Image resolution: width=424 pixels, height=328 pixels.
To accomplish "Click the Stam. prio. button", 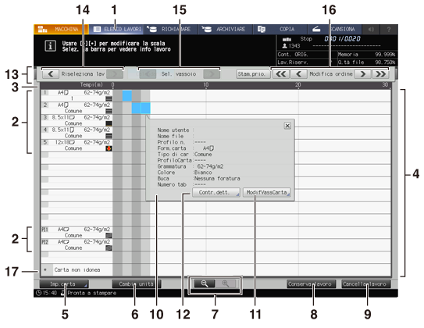I will [253, 74].
